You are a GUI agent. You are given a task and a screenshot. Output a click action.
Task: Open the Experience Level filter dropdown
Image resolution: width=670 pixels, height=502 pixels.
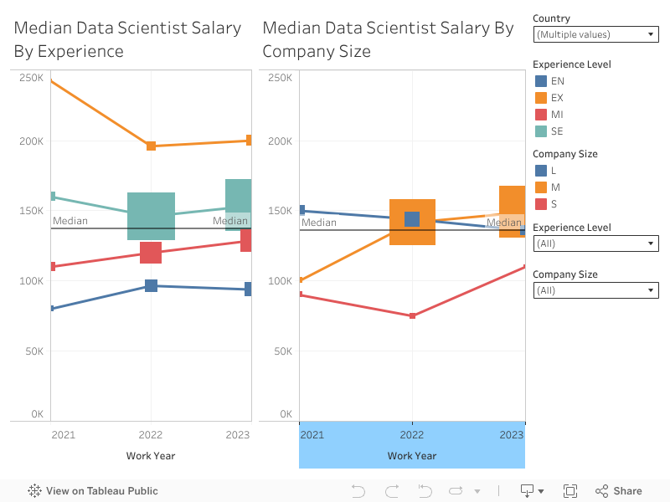[x=595, y=243]
